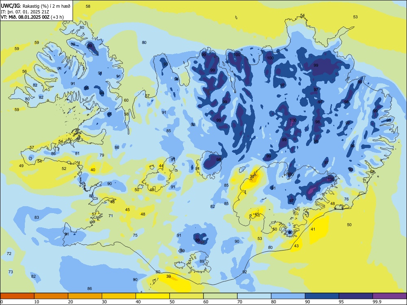This screenshot has width=407, height=305.
Task: Click the "39" value near the south coast
Action: tap(168, 277)
